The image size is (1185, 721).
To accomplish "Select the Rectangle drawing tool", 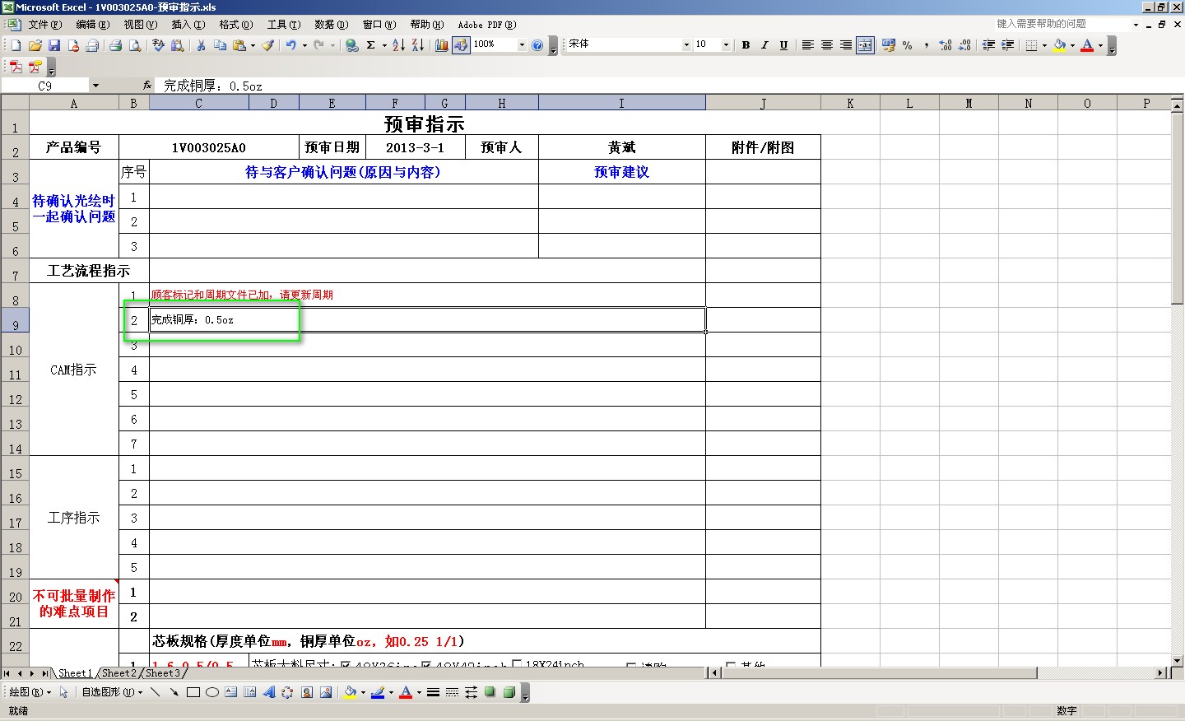I will pyautogui.click(x=193, y=692).
